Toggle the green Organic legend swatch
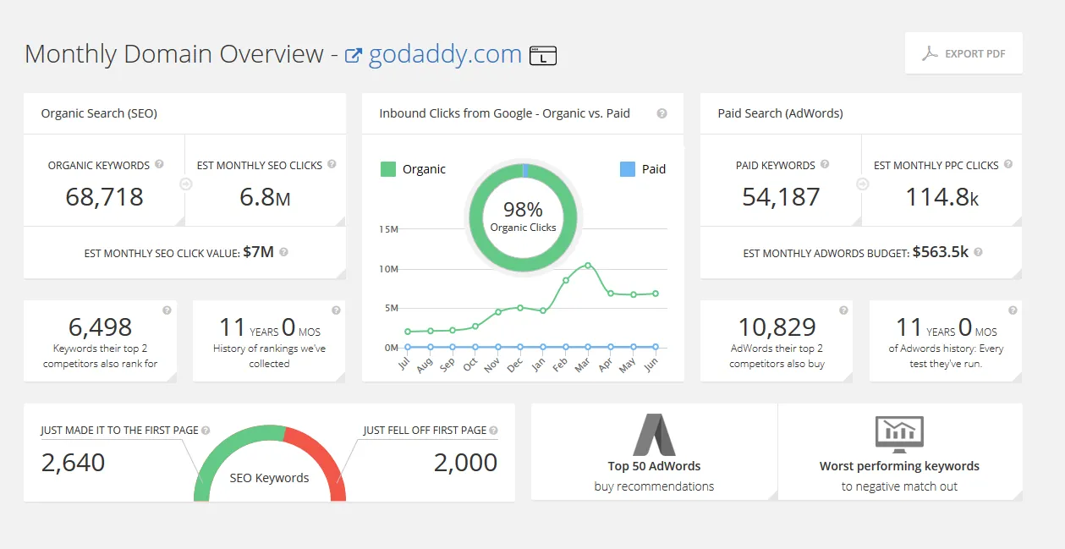Viewport: 1065px width, 549px height. [x=388, y=169]
